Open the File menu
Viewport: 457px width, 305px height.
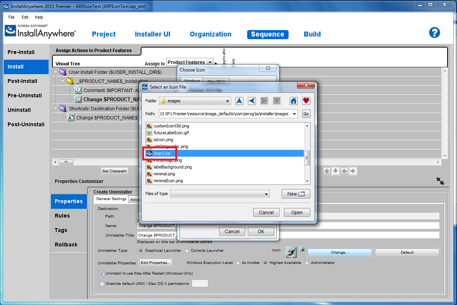(x=11, y=17)
